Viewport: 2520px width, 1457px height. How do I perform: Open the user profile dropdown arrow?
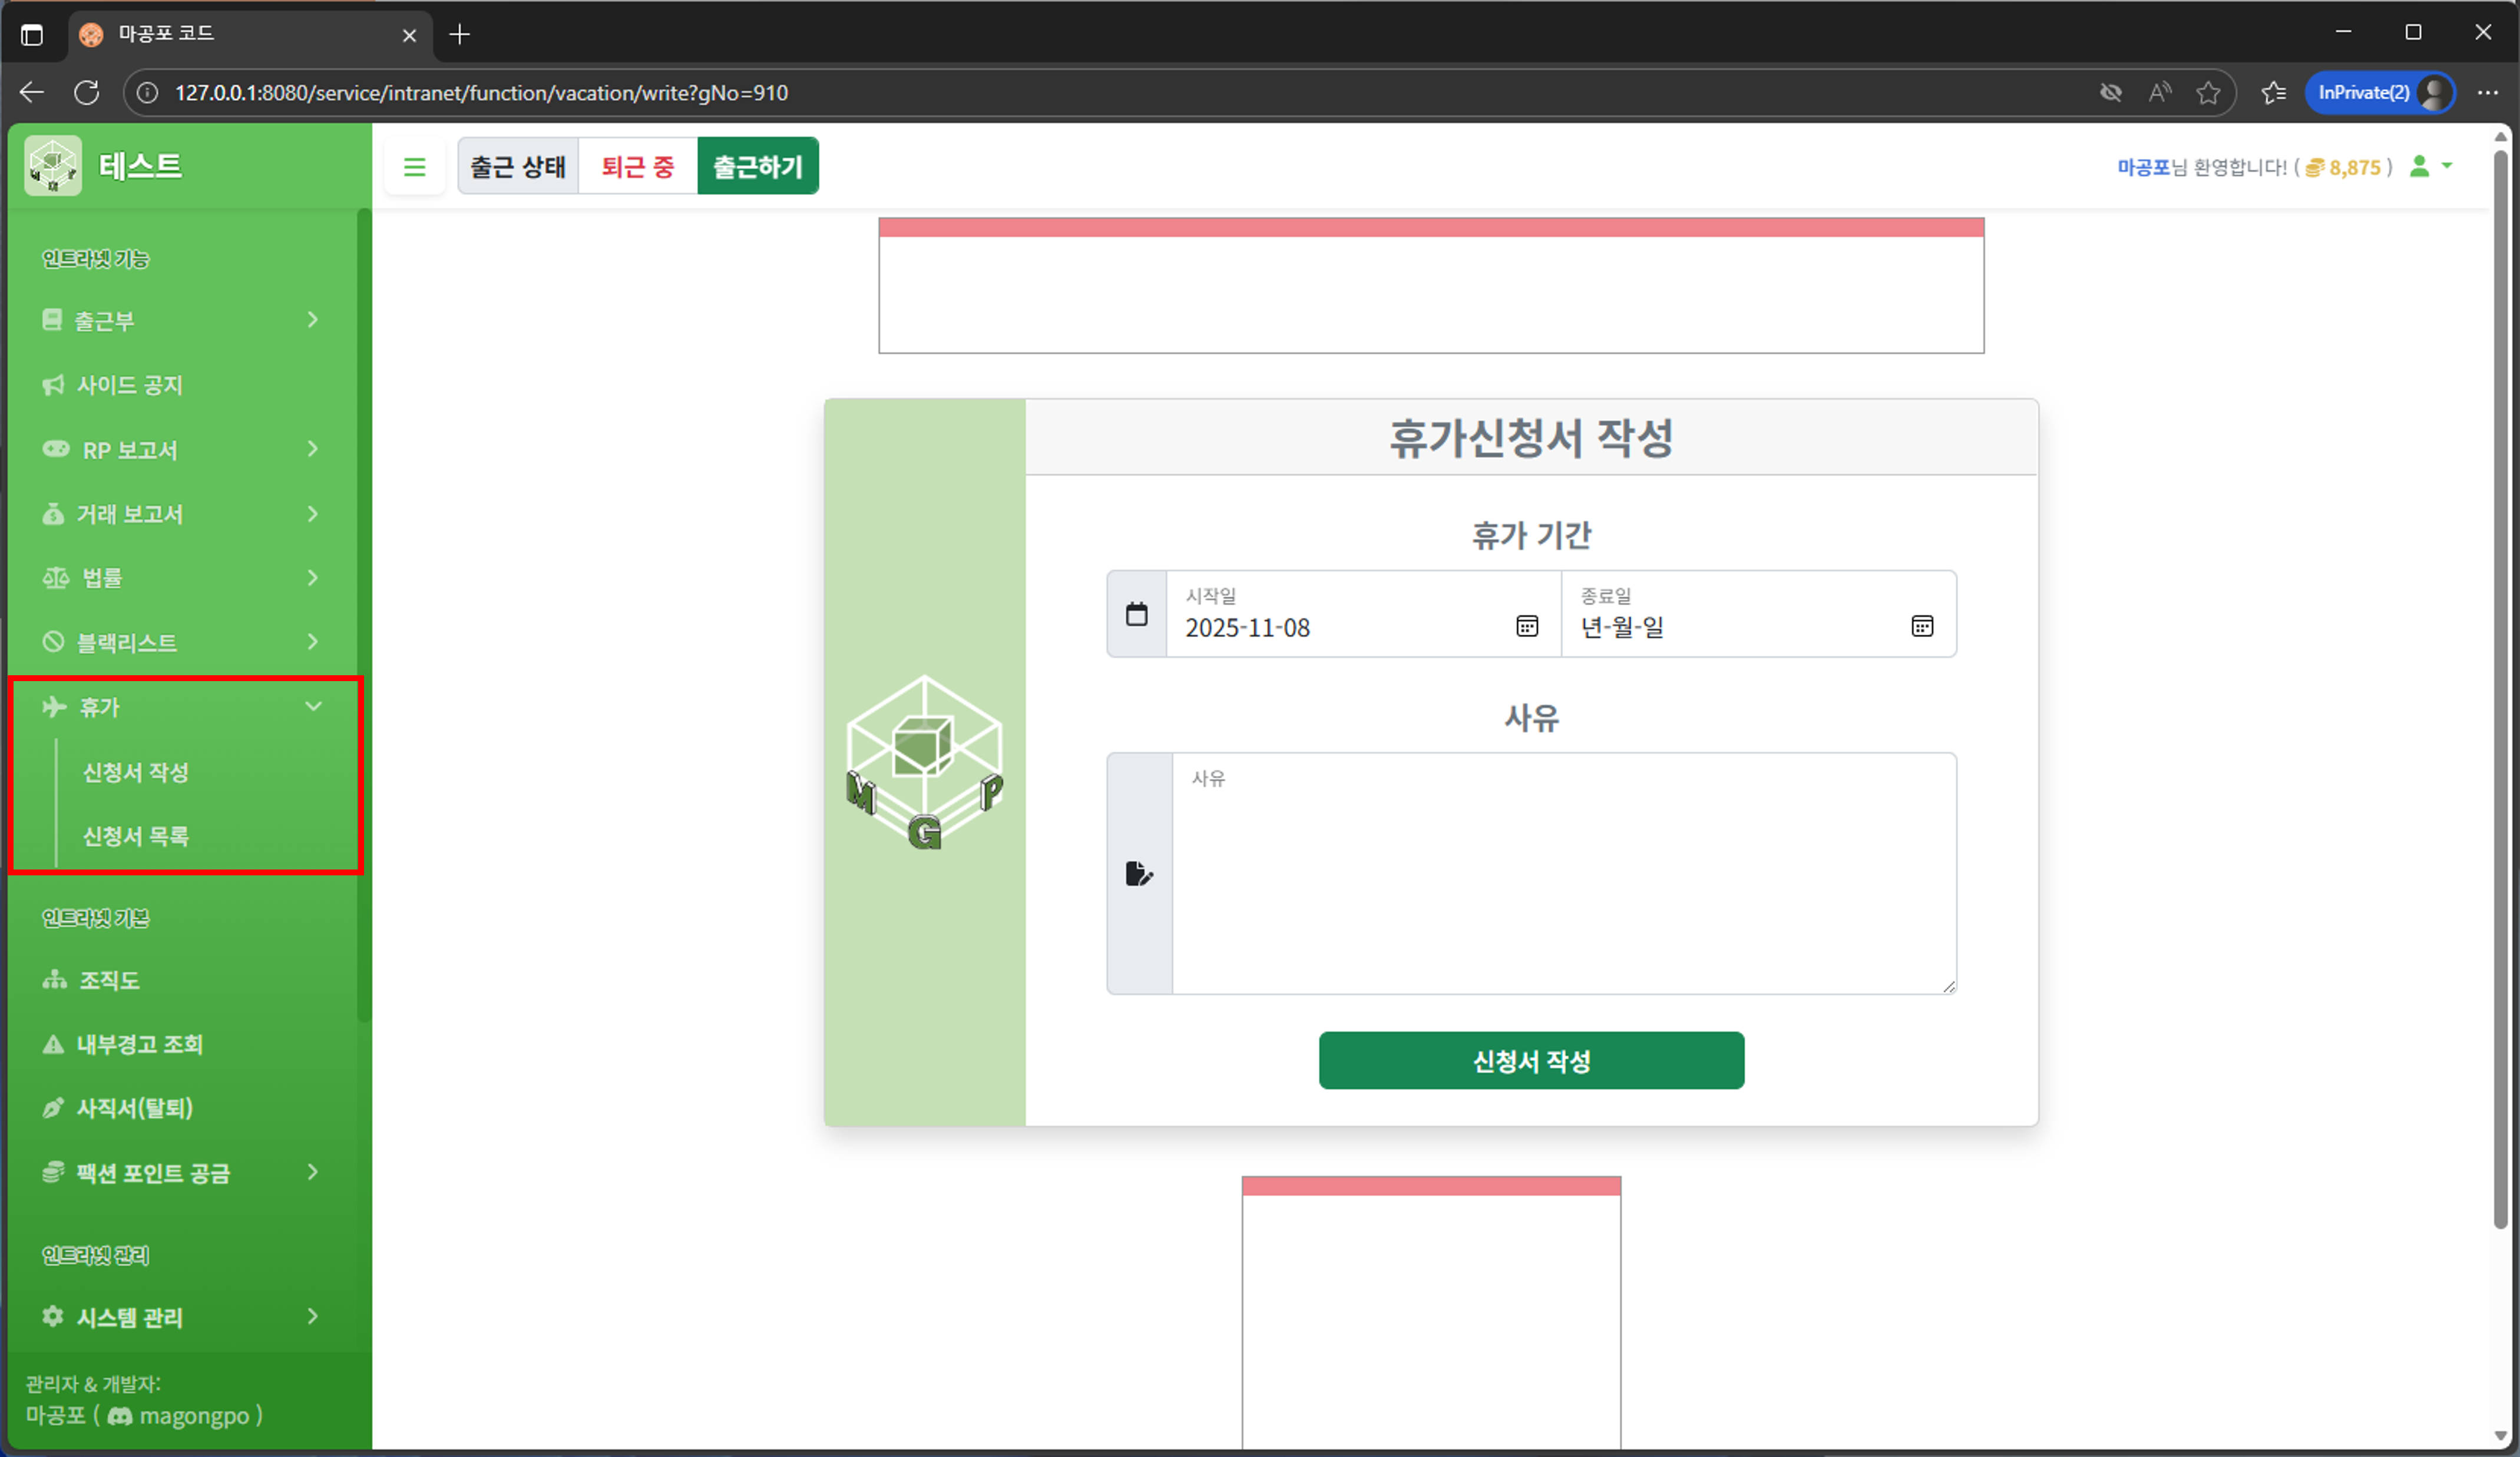point(2447,167)
